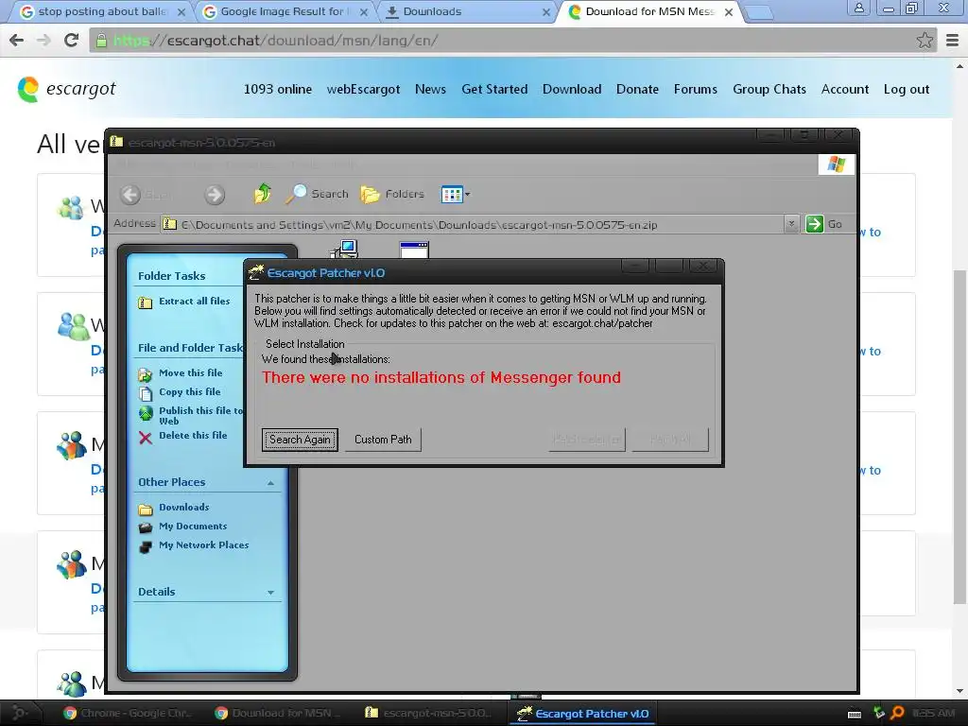Click Delete this file task
Viewport: 968px width, 726px height.
tap(183, 437)
